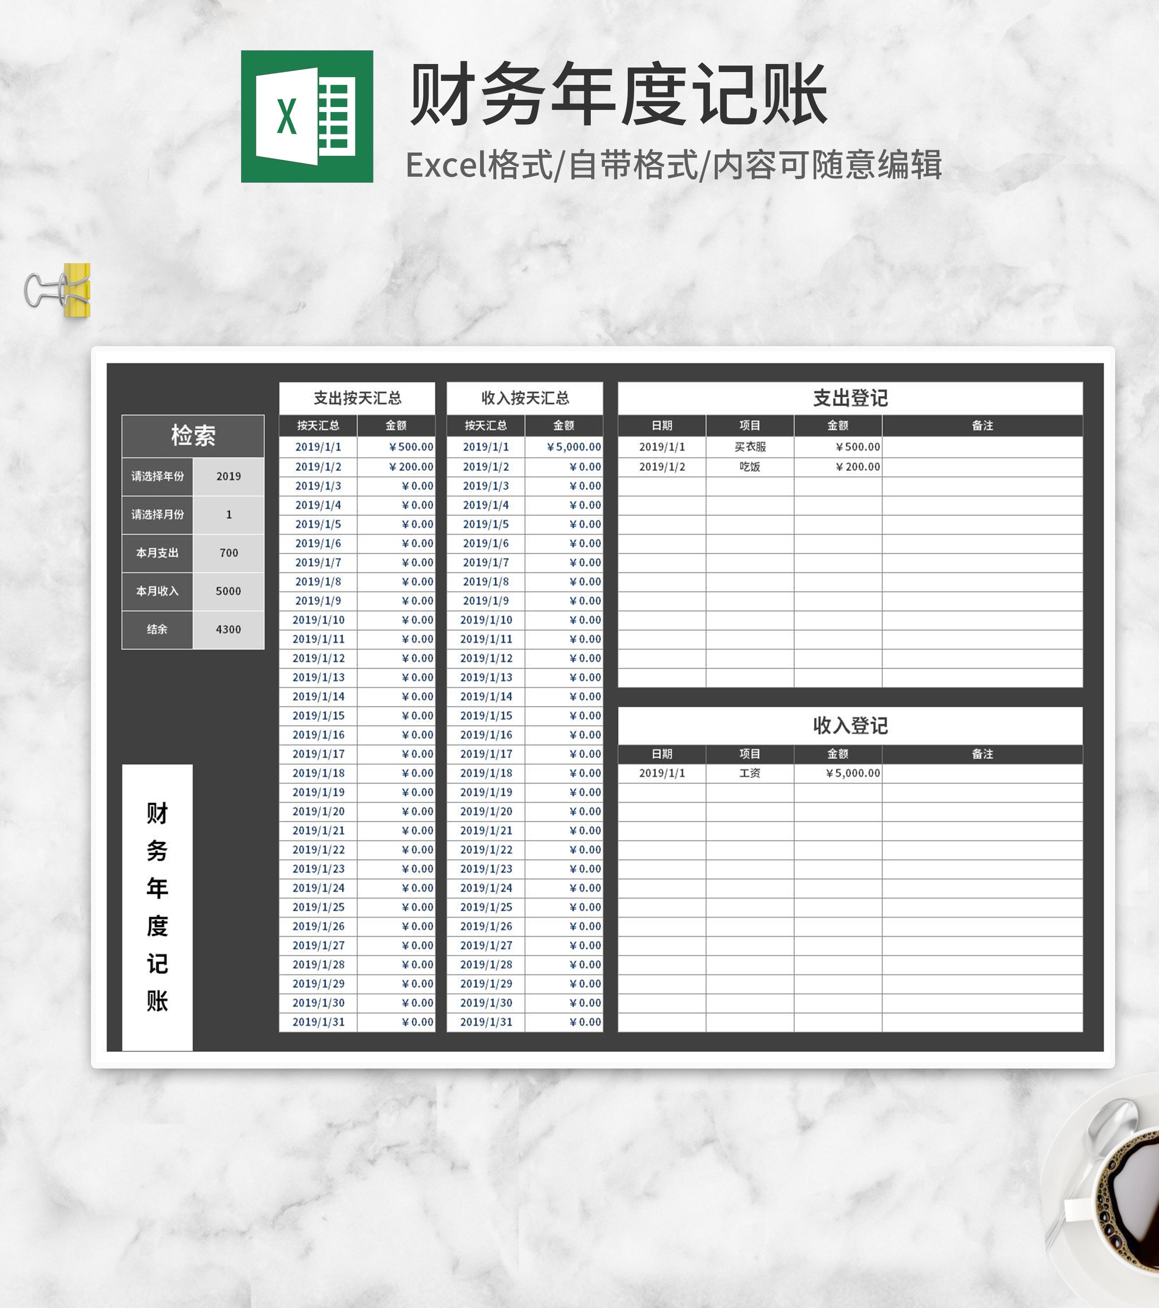
Task: Click the vertical 财务年度记账 label box
Action: [x=157, y=907]
